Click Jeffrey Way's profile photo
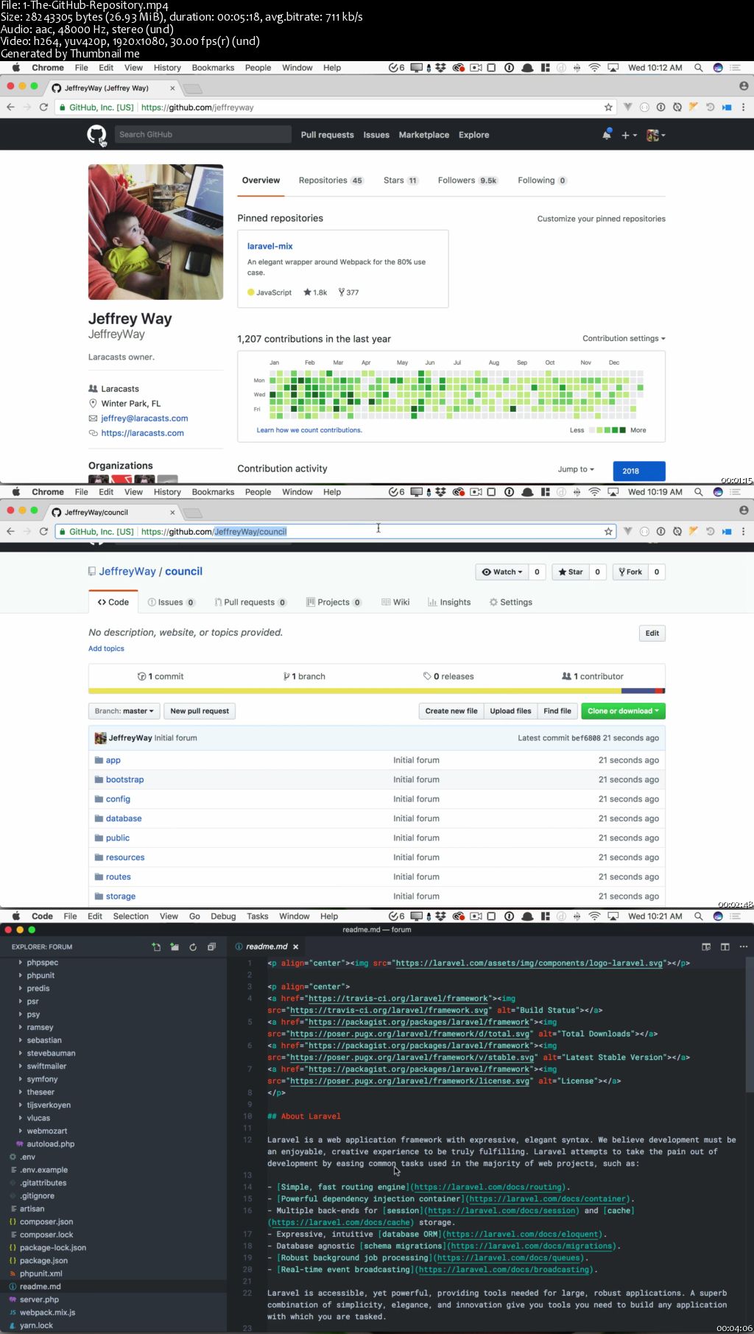The height and width of the screenshot is (1334, 754). click(155, 232)
